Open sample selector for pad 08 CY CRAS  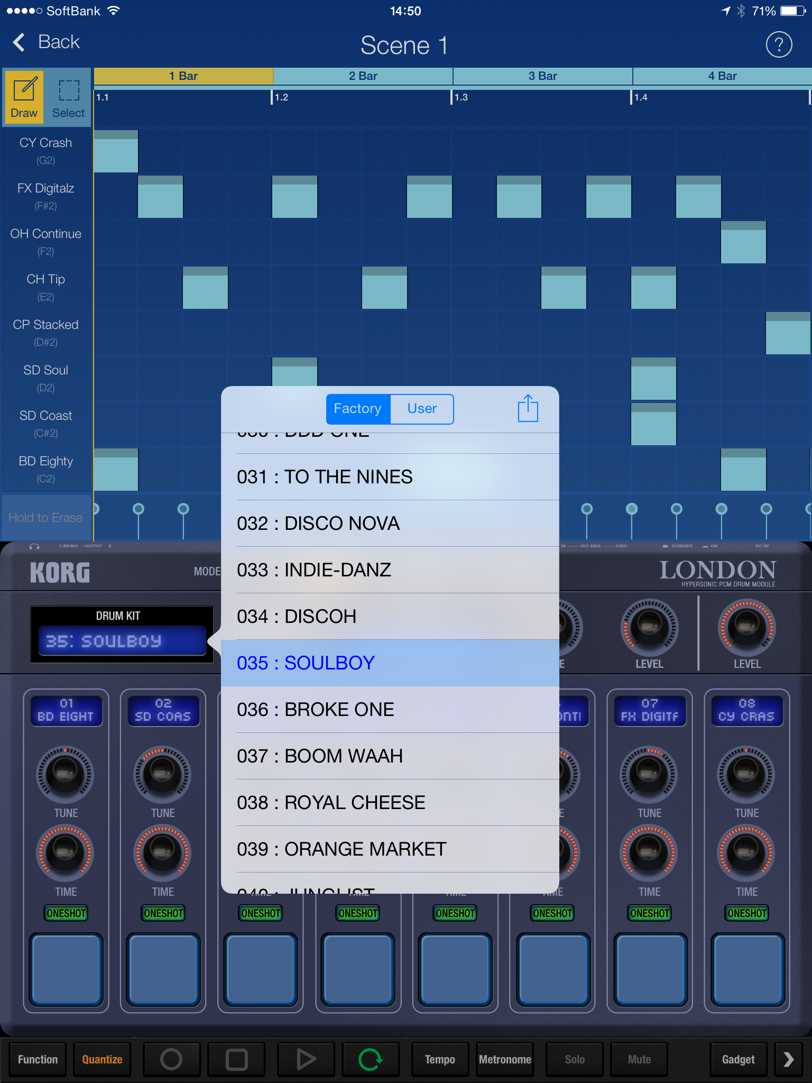click(746, 710)
